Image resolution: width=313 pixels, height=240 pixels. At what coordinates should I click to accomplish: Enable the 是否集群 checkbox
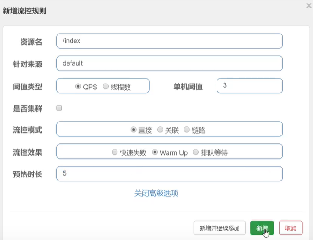coord(59,108)
